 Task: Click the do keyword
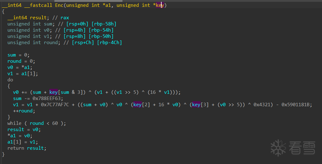click(x=10, y=80)
